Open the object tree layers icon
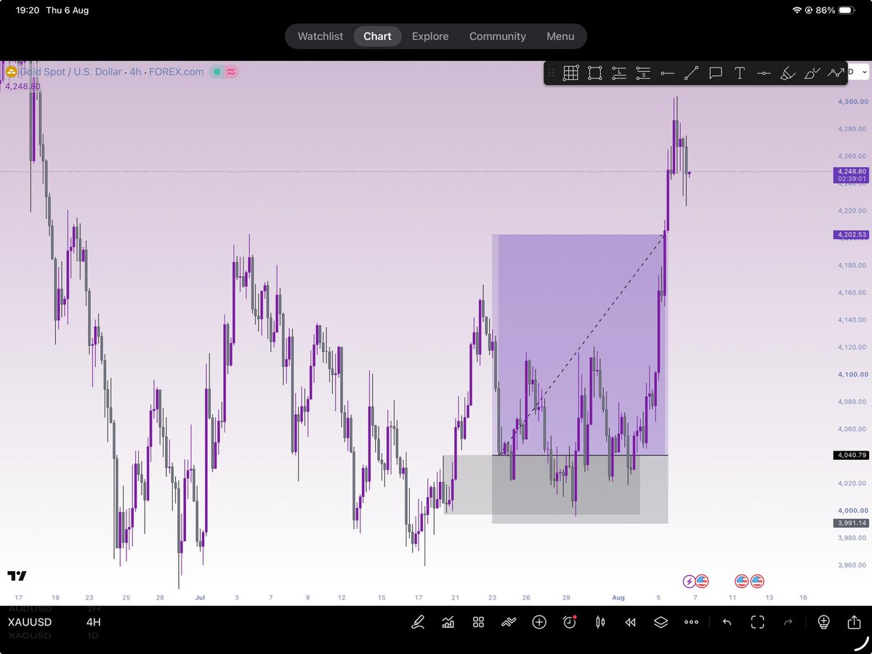 click(661, 622)
